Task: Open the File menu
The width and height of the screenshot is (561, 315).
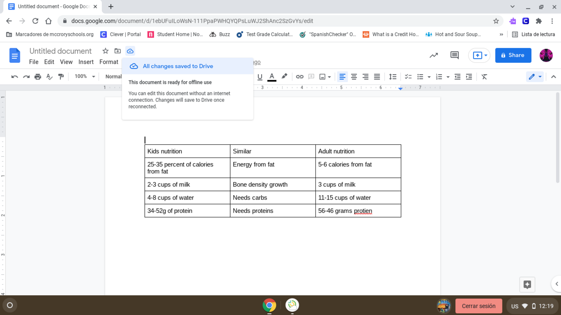Action: coord(34,62)
